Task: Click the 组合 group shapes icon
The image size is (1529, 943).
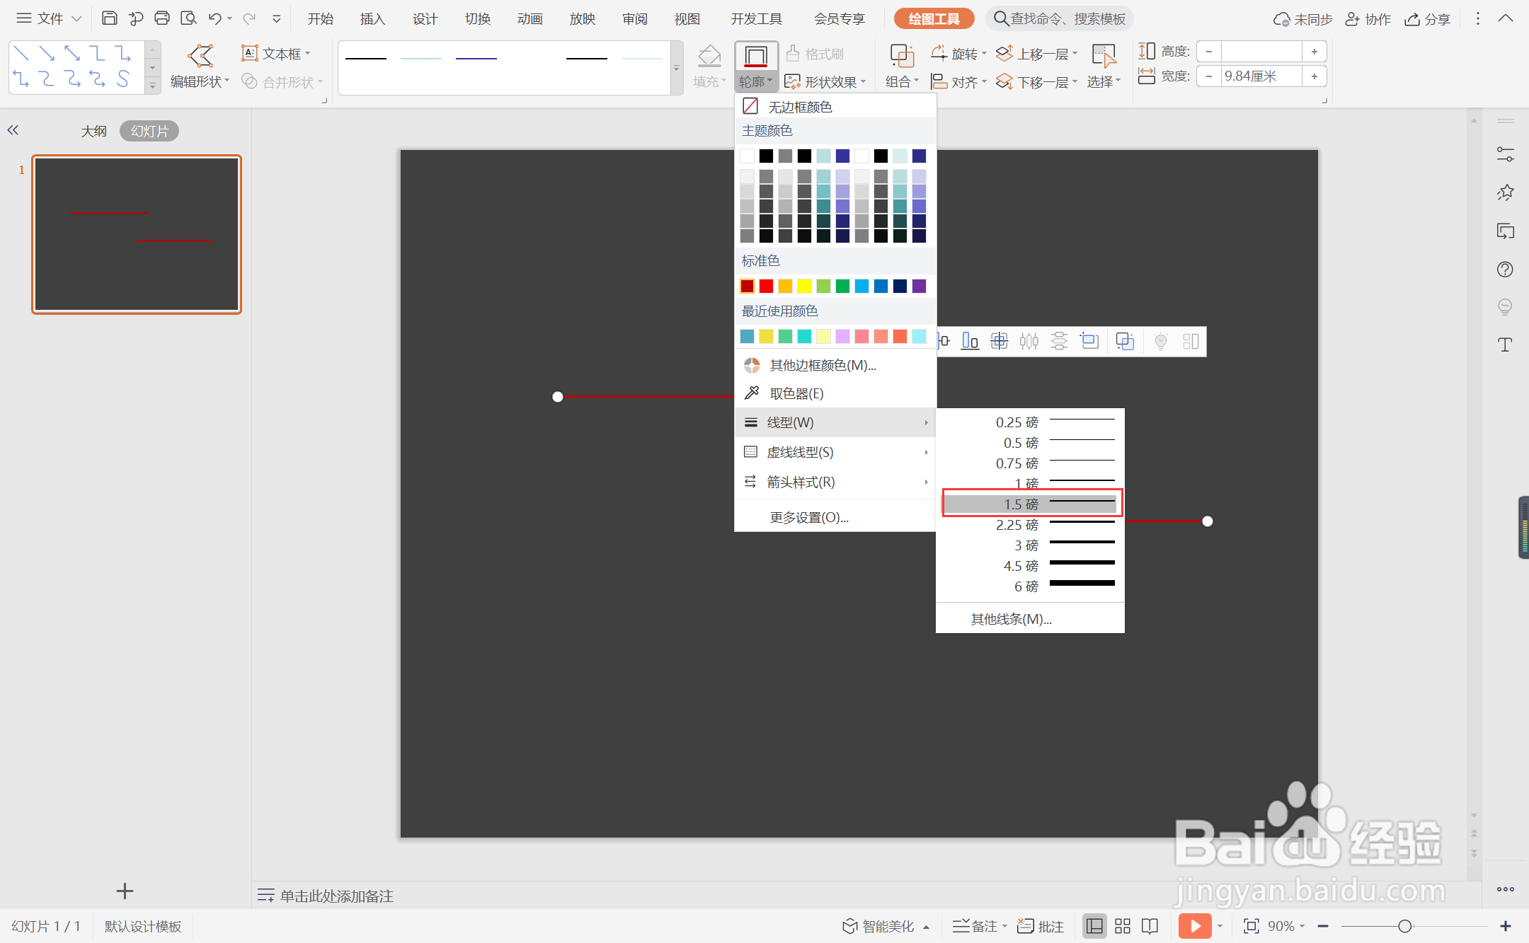Action: [901, 57]
